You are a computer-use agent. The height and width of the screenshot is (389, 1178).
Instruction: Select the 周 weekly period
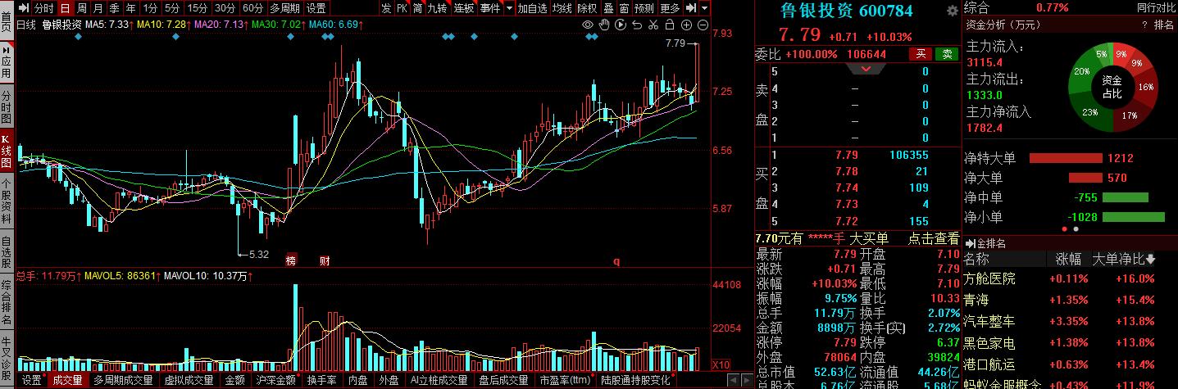click(82, 8)
